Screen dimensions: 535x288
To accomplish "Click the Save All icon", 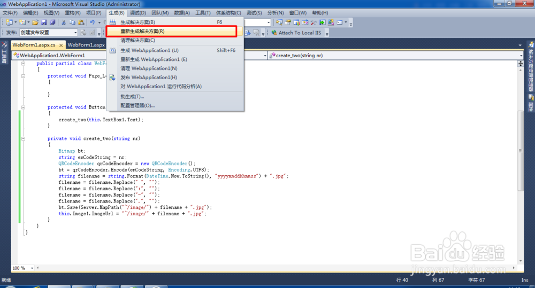I will point(52,22).
